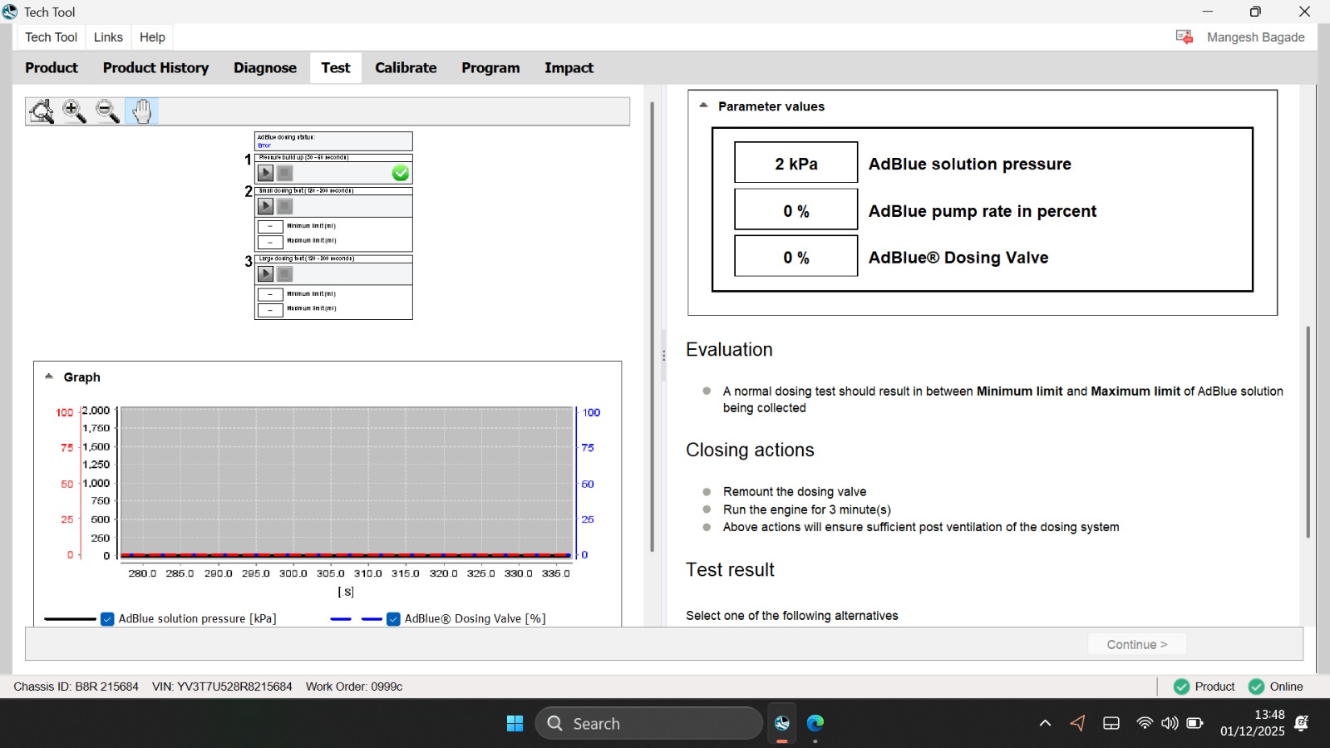Click the left pane vertical scrollbar

click(653, 327)
